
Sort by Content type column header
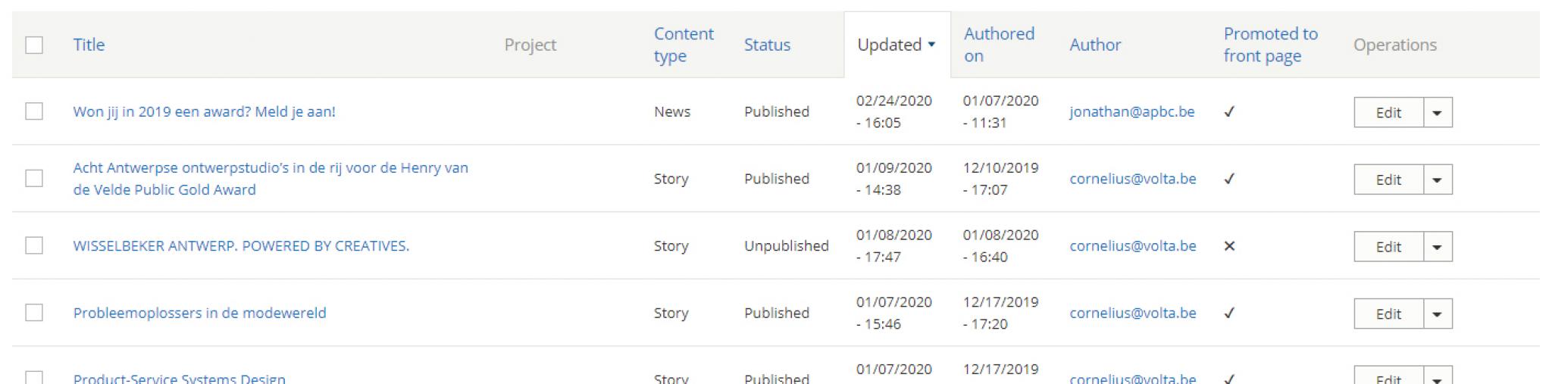tap(684, 45)
